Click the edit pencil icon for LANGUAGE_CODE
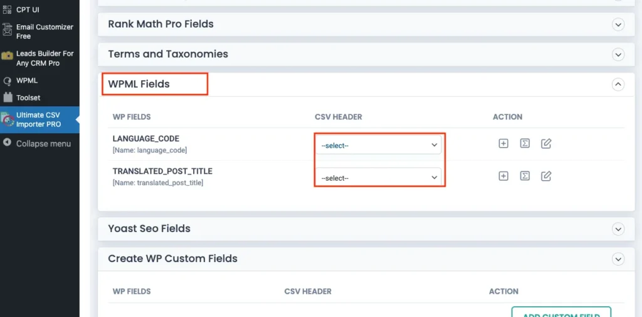Image resolution: width=642 pixels, height=317 pixels. (546, 144)
